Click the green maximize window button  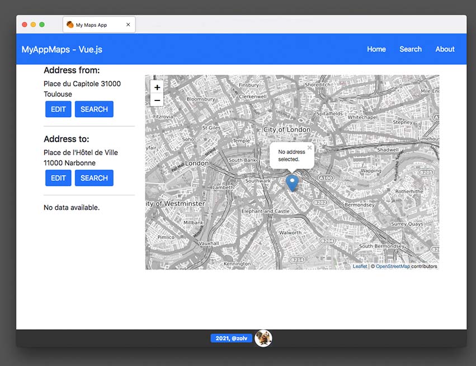42,25
